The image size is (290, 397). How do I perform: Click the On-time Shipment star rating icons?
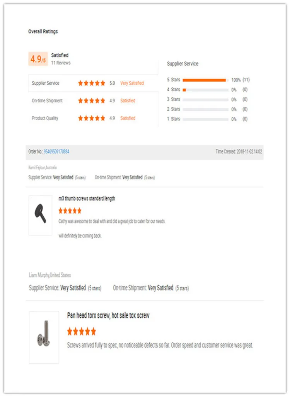(x=92, y=101)
